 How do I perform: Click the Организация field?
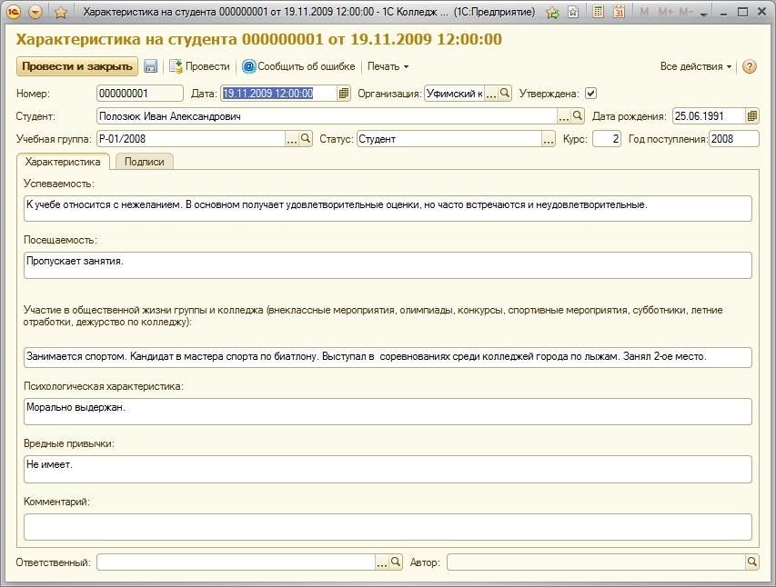click(454, 94)
